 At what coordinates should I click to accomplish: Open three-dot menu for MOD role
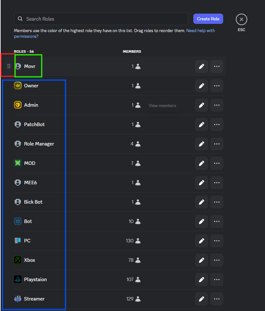pos(217,163)
